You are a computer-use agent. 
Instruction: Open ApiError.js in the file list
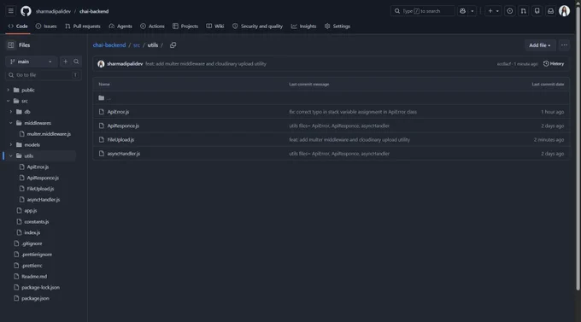point(118,112)
